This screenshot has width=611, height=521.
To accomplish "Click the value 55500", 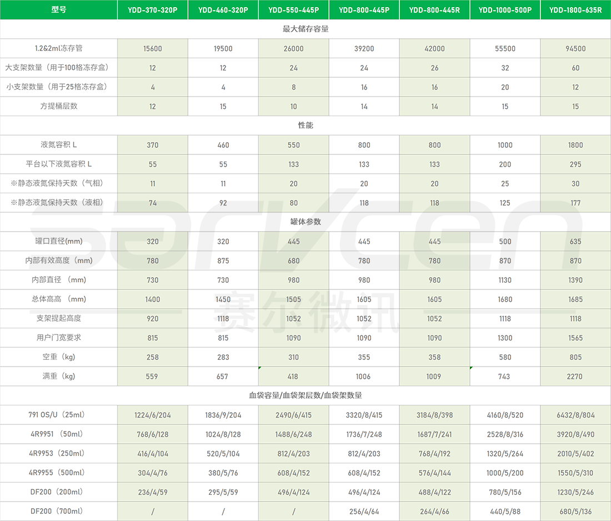I will click(505, 49).
